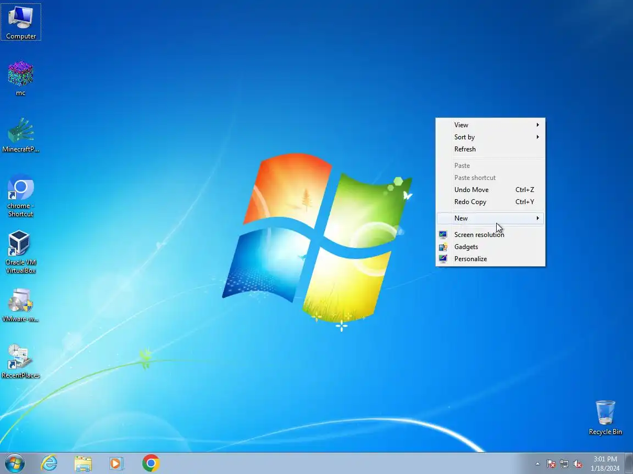The image size is (633, 474).
Task: Open Gadgets from the context menu
Action: pos(491,247)
